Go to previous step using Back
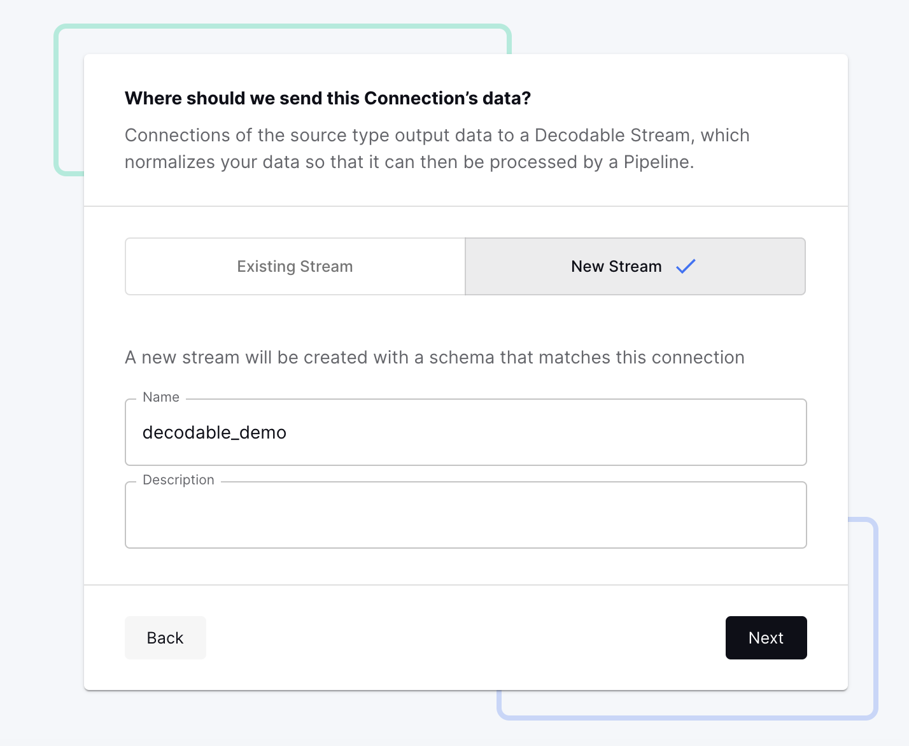The height and width of the screenshot is (746, 909). [165, 638]
